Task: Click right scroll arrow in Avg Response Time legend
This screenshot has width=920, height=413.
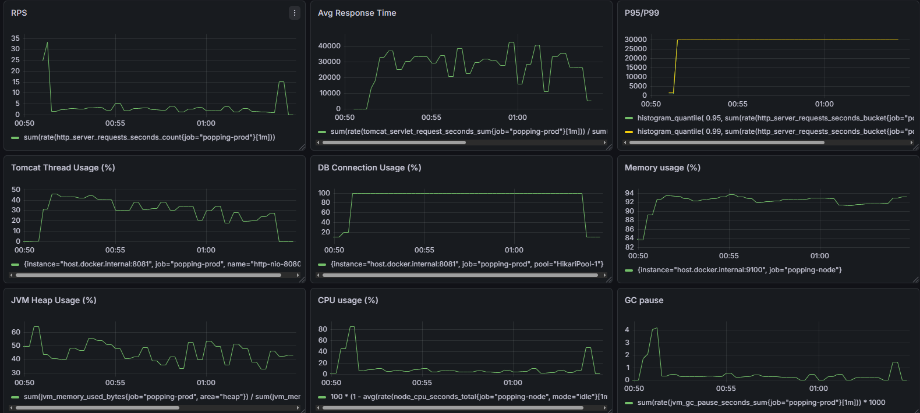Action: (x=604, y=143)
